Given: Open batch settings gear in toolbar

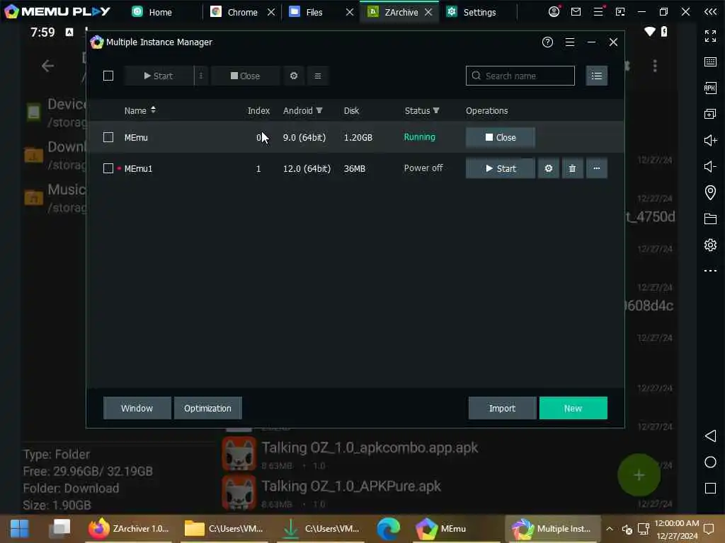Looking at the screenshot, I should tap(294, 76).
